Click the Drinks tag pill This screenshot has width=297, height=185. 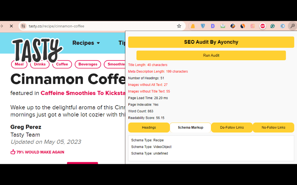(x=40, y=64)
